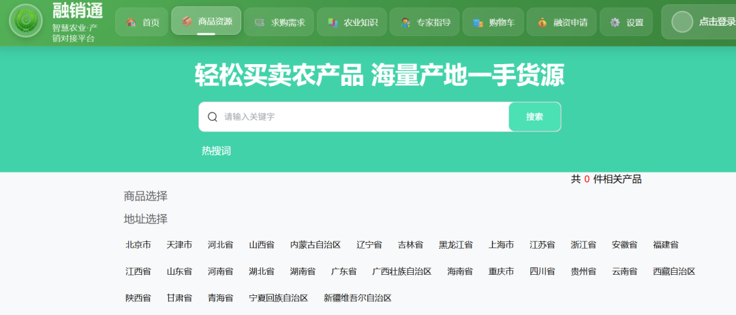736x315 pixels.
Task: Click the money bag icon beside 融资申请
Action: click(x=542, y=22)
